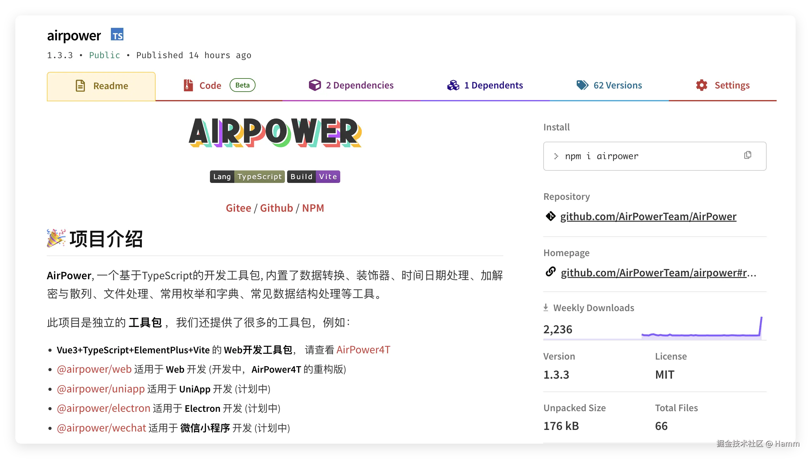Open the Gitee link
Screen dimensions: 811x459
pyautogui.click(x=238, y=207)
